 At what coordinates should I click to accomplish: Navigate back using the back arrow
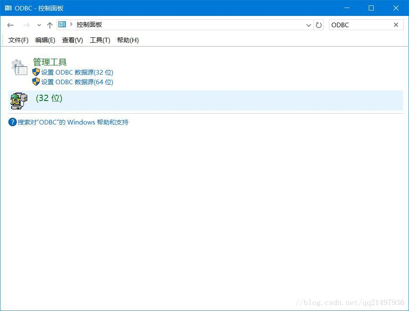click(x=10, y=25)
